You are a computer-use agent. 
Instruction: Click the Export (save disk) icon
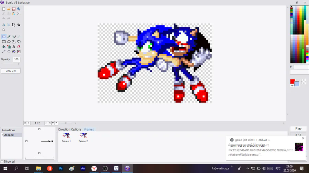[14, 9]
